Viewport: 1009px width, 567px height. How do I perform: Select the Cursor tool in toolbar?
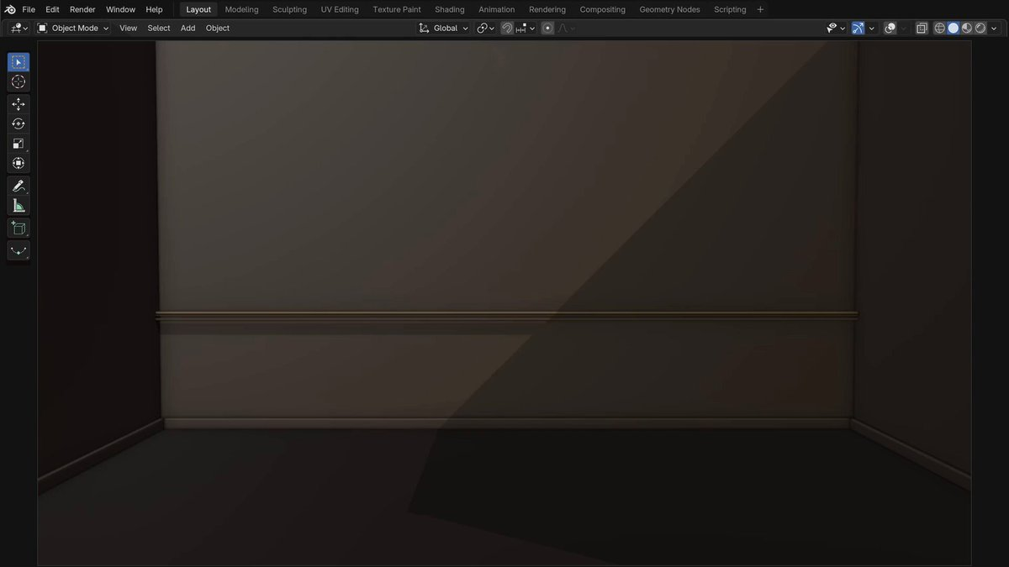(18, 81)
